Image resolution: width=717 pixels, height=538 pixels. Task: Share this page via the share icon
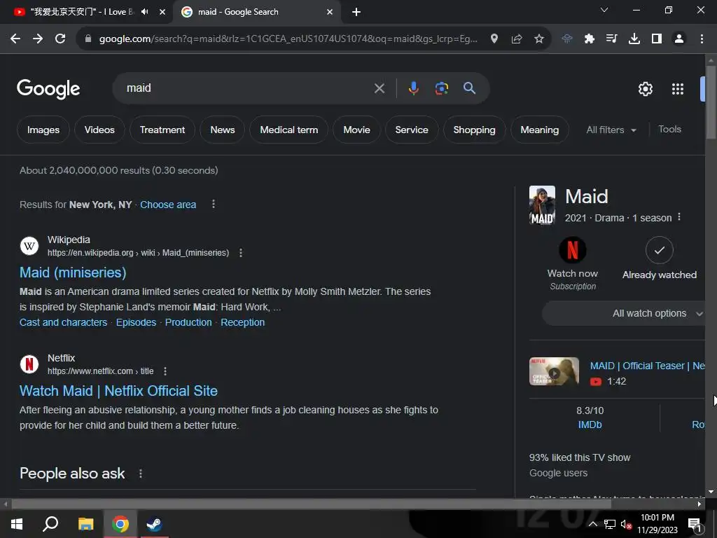click(x=517, y=39)
